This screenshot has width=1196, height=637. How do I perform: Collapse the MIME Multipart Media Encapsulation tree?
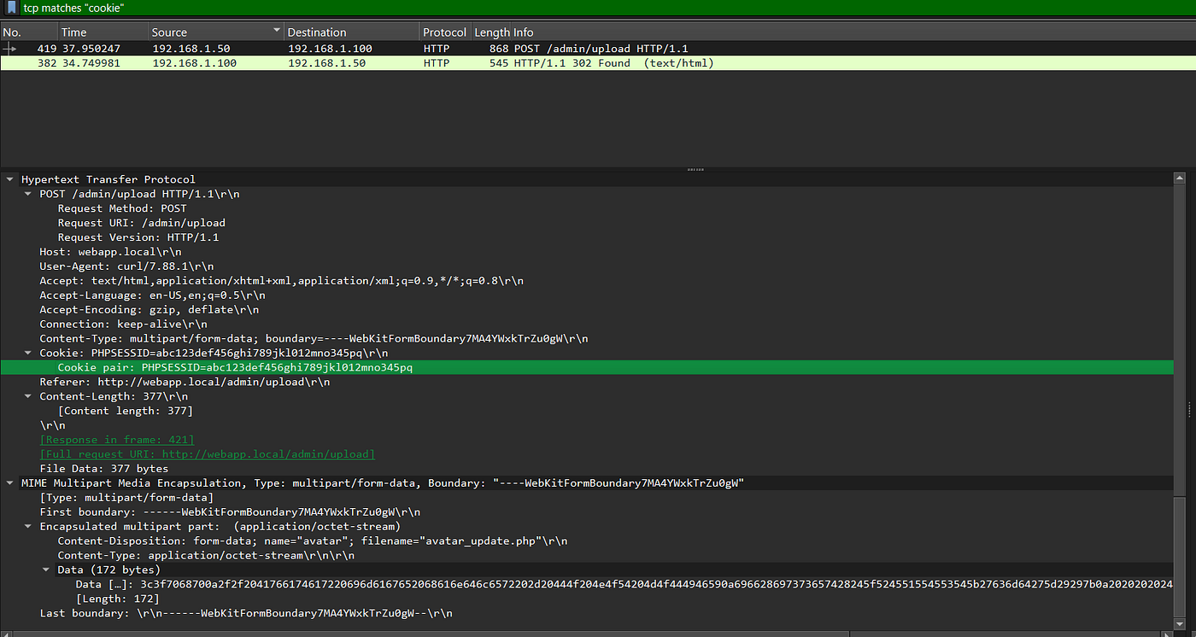pyautogui.click(x=9, y=483)
